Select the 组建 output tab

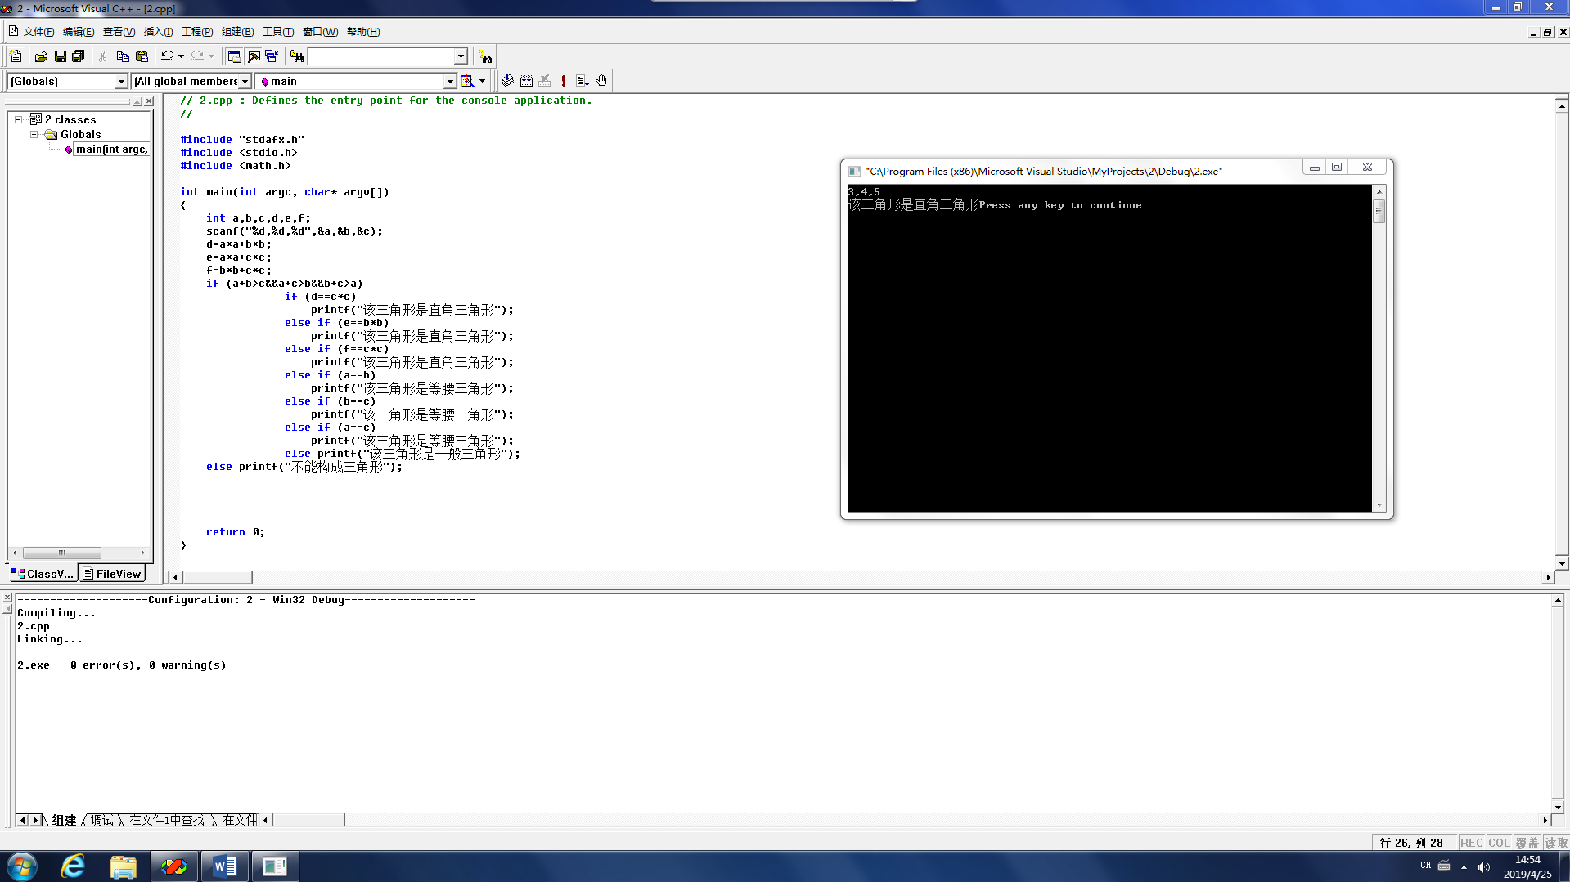64,820
